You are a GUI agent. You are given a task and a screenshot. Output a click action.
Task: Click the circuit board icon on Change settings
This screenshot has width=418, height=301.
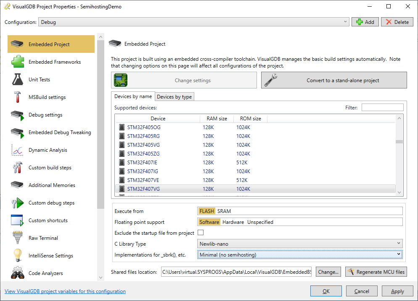121,80
